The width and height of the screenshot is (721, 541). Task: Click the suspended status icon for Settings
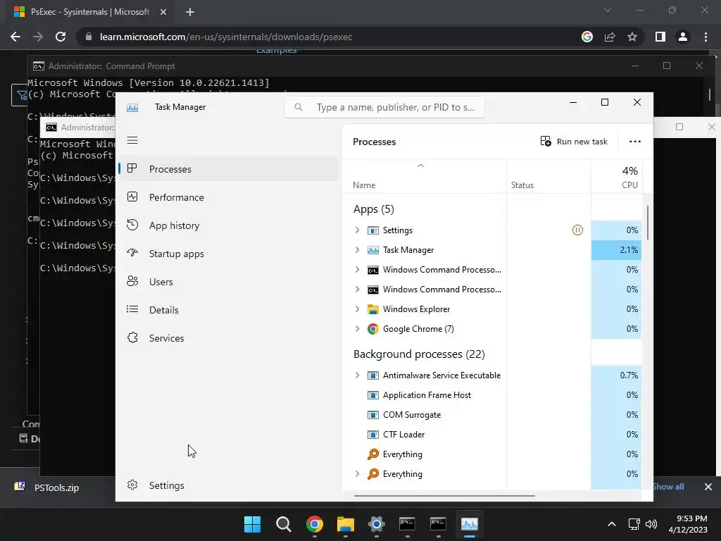point(577,230)
